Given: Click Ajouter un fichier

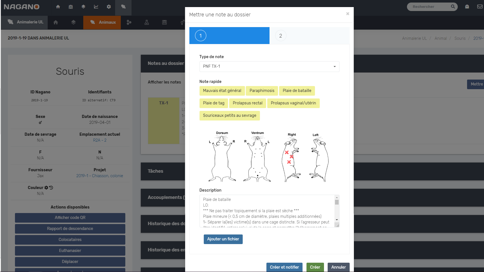Looking at the screenshot, I should pyautogui.click(x=223, y=239).
